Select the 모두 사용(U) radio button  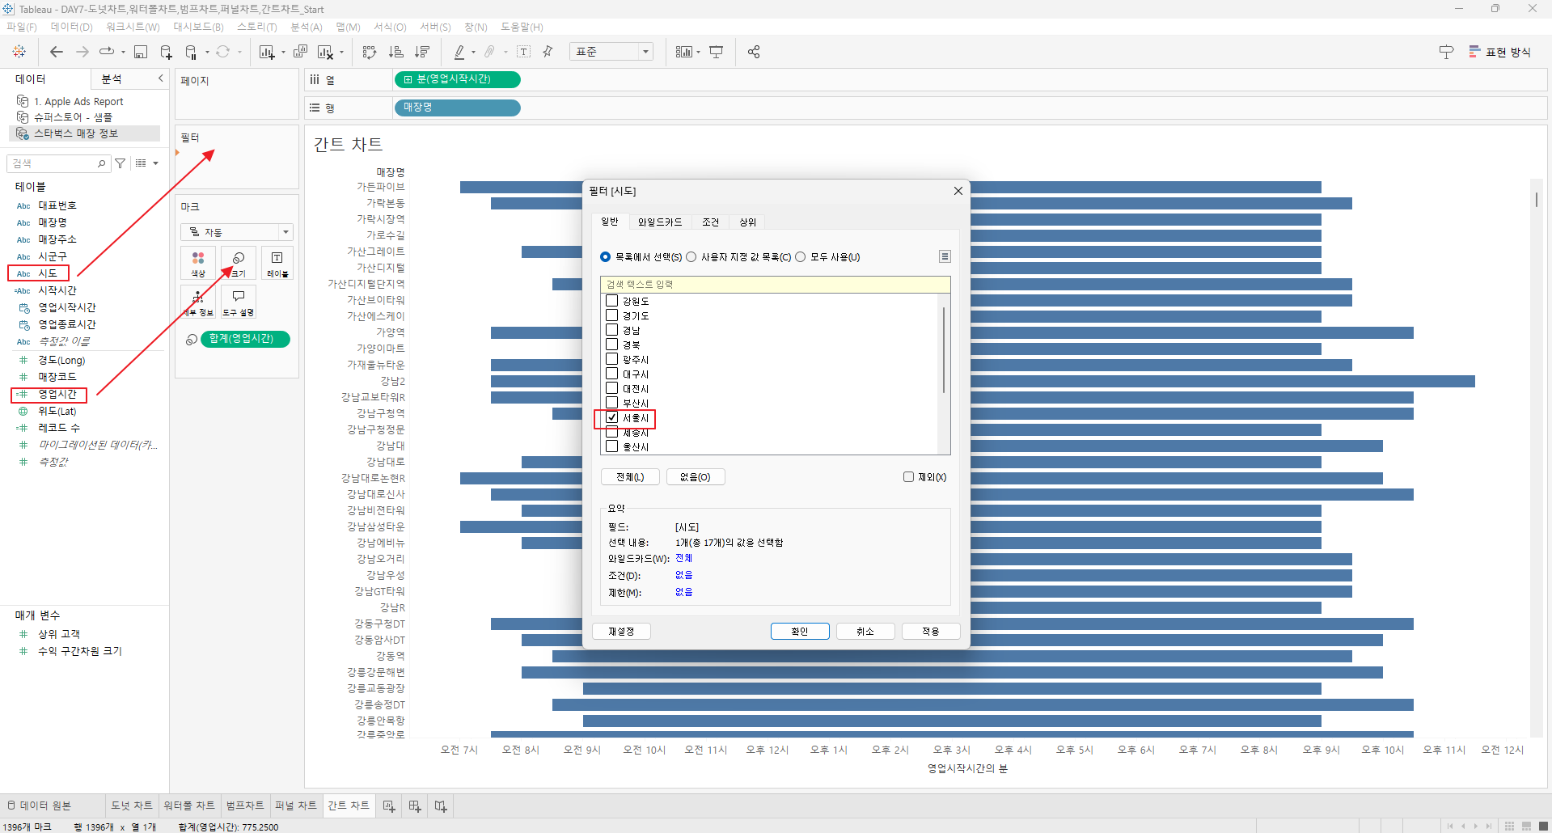pyautogui.click(x=801, y=257)
